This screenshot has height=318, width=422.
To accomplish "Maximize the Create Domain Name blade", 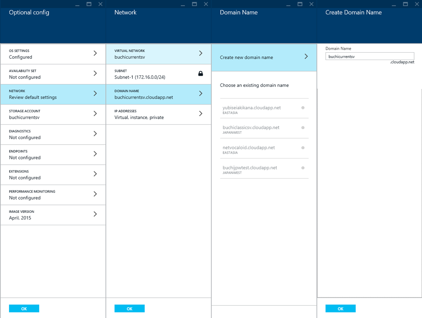I will click(405, 4).
